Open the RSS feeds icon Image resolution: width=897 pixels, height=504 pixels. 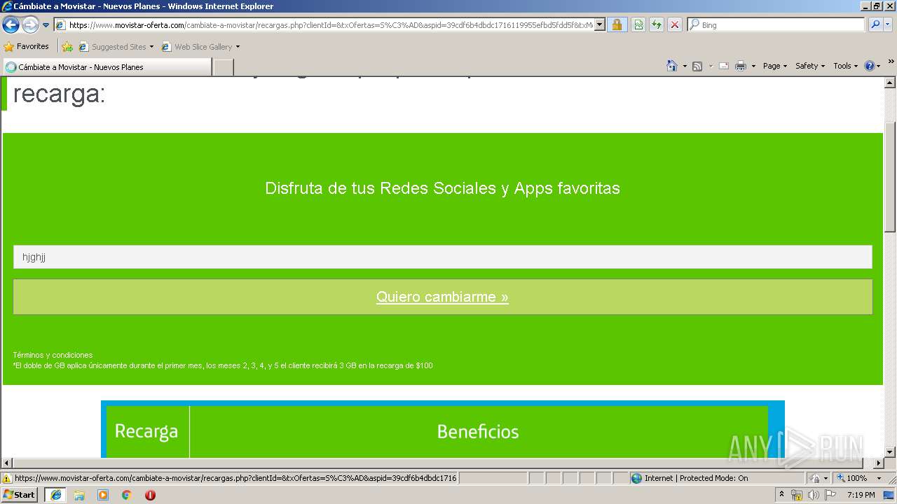tap(697, 66)
